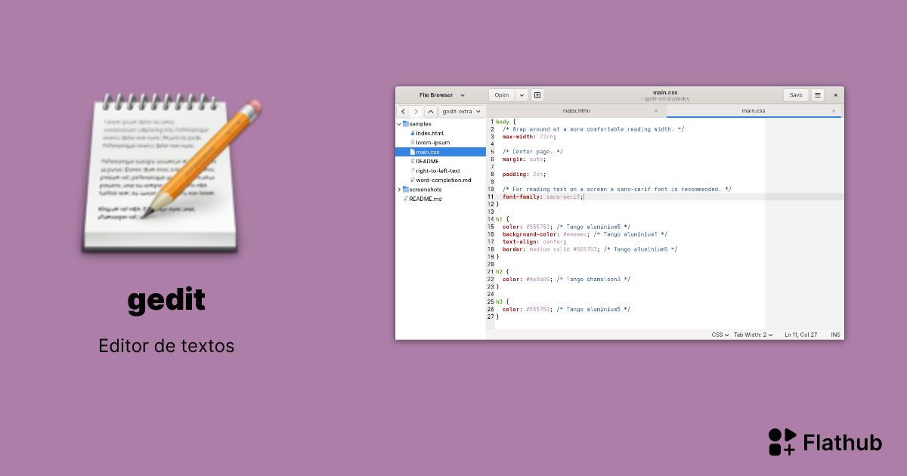Select the README file in the sidebar

[428, 161]
